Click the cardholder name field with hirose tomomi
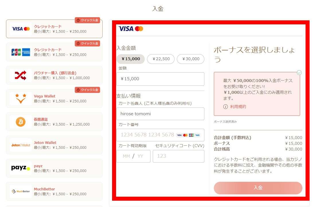This screenshot has width=313, height=207. click(x=160, y=114)
